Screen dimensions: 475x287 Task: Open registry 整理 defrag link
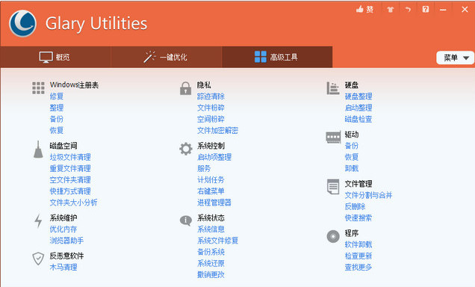pos(57,108)
